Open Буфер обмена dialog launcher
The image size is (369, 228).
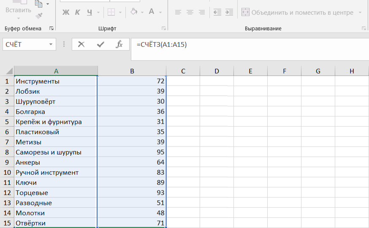click(52, 28)
